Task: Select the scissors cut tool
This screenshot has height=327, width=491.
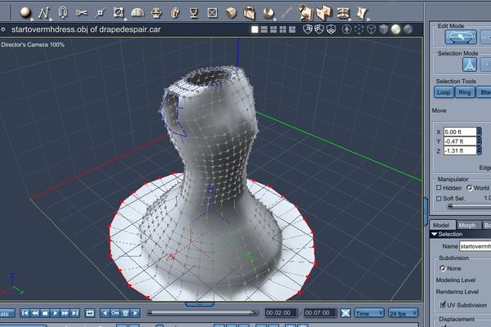Action: pyautogui.click(x=81, y=12)
